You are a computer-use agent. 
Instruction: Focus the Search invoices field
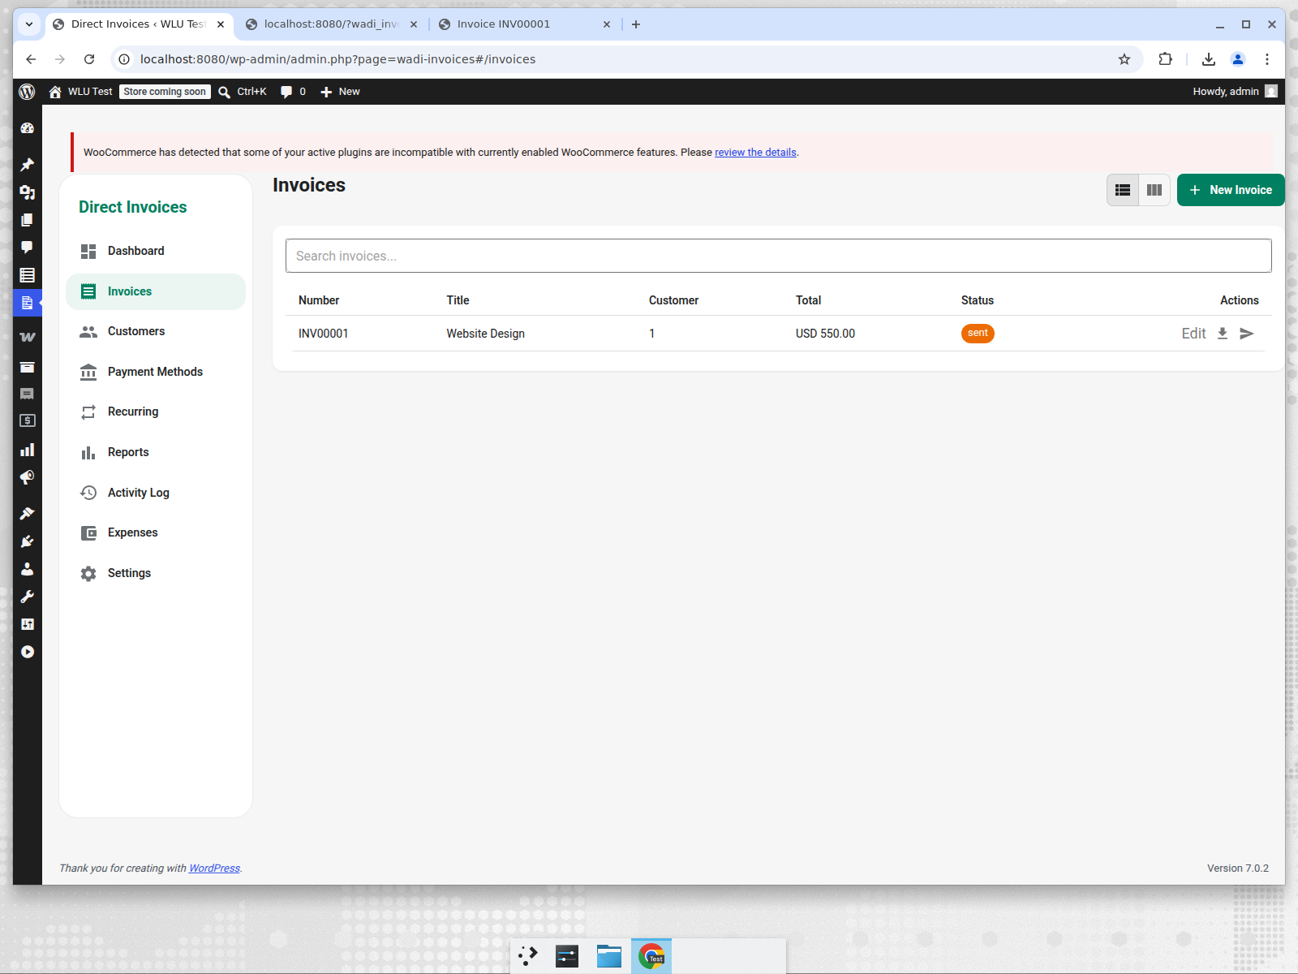pos(778,256)
